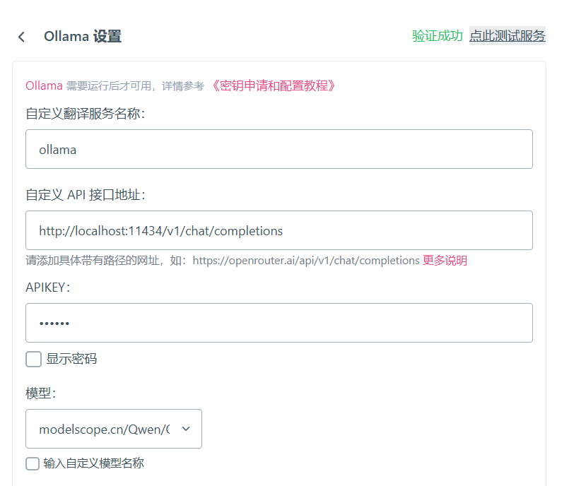Click the chevron arrow on the model dropdown
This screenshot has width=569, height=486.
point(186,429)
